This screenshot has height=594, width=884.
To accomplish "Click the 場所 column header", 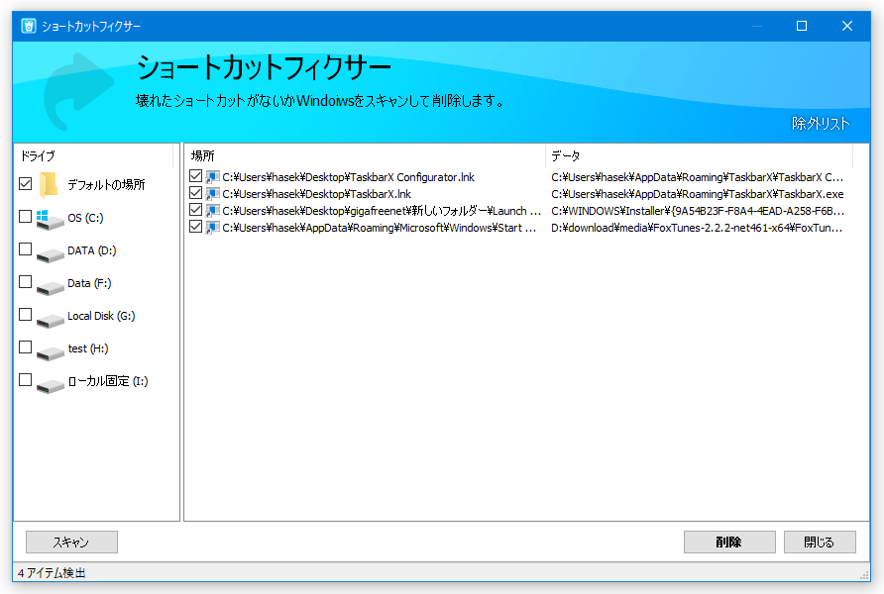I will click(365, 156).
